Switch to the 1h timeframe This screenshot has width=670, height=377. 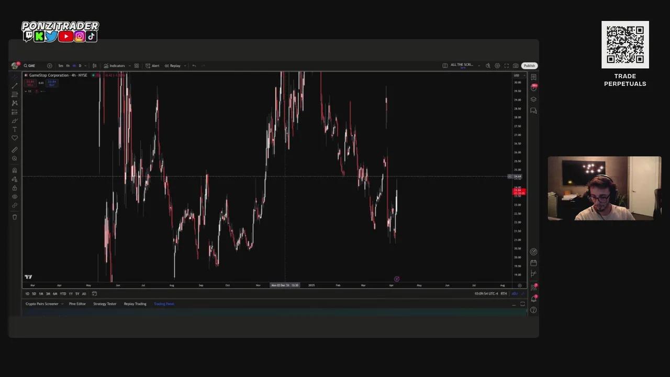[x=68, y=65]
